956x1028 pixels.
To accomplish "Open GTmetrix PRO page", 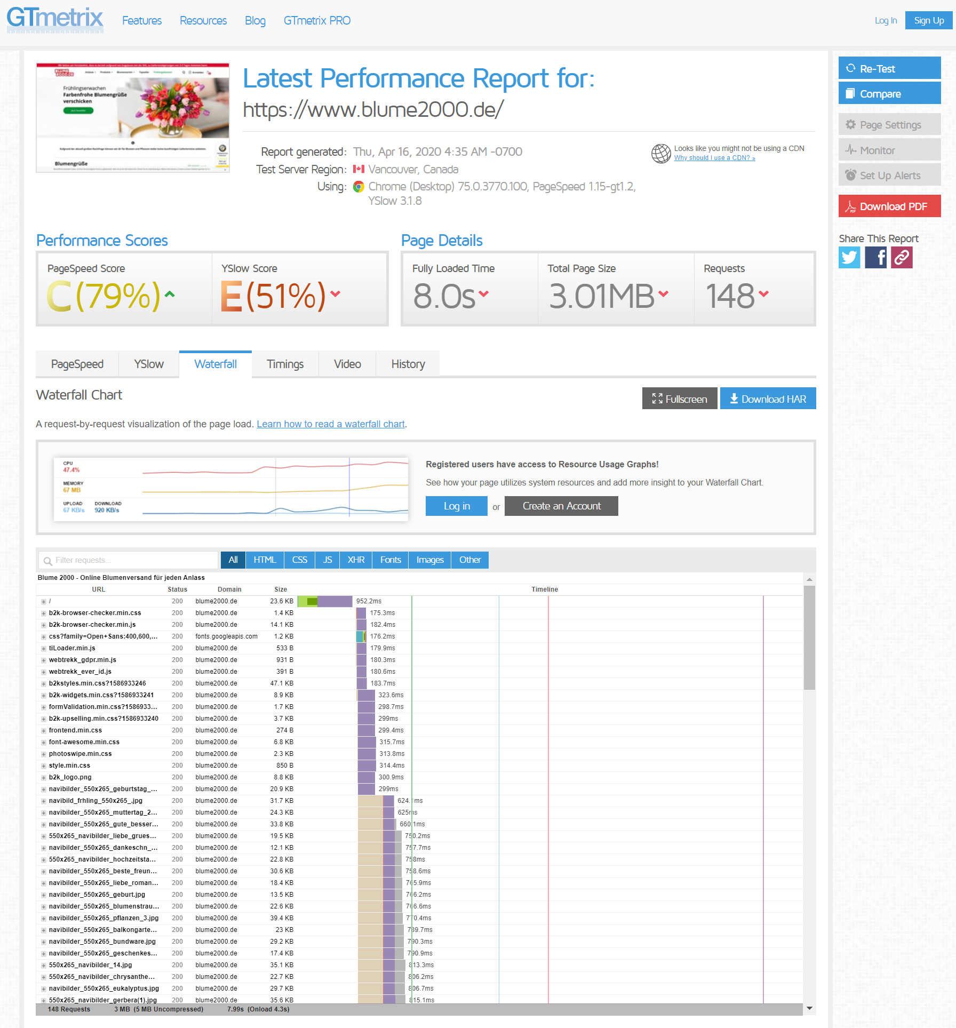I will coord(317,20).
